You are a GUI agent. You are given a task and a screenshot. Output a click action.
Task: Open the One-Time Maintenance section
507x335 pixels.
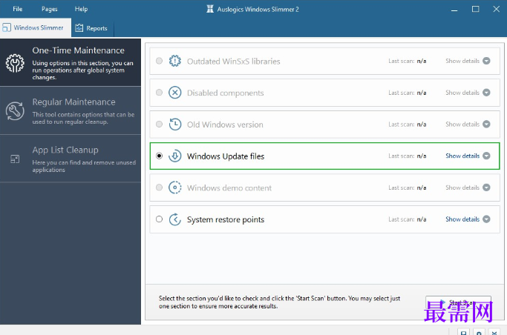(x=71, y=62)
